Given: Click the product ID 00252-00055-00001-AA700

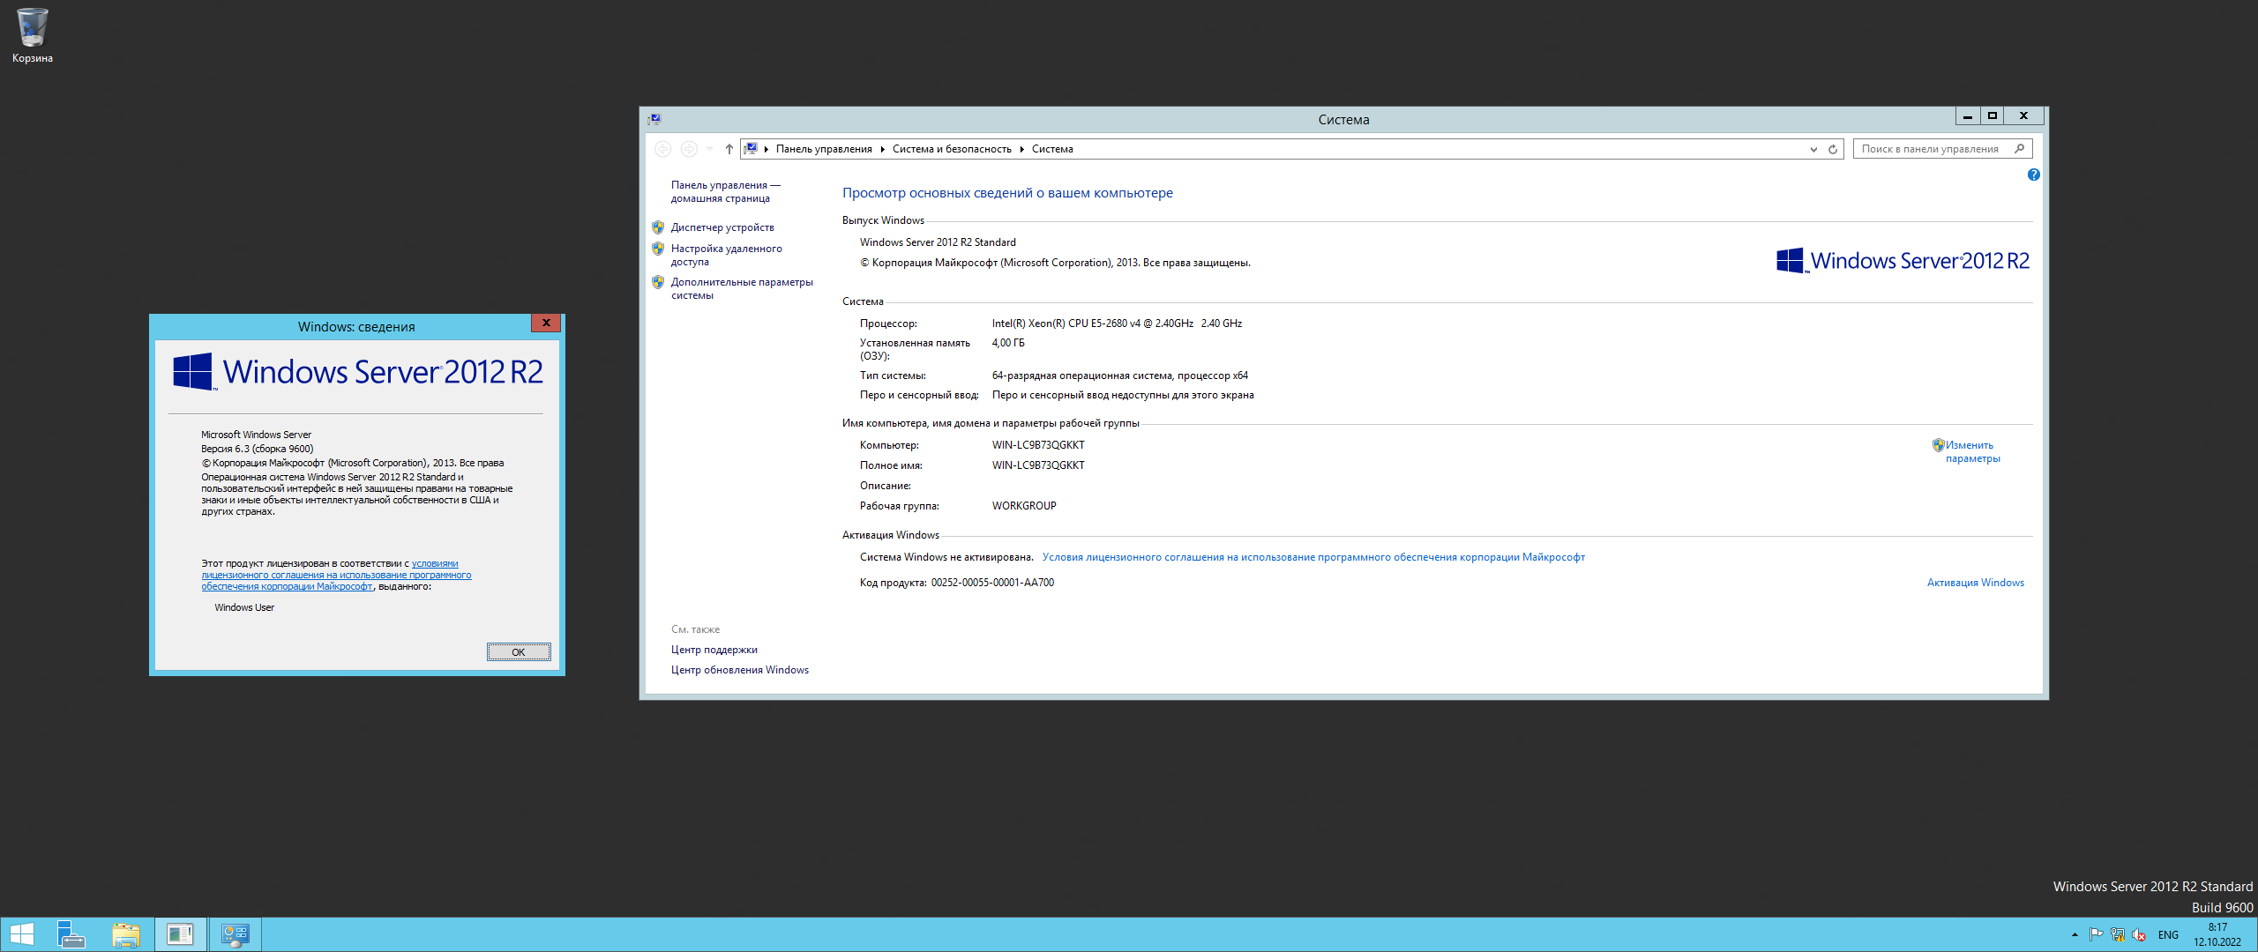Looking at the screenshot, I should click(x=992, y=583).
